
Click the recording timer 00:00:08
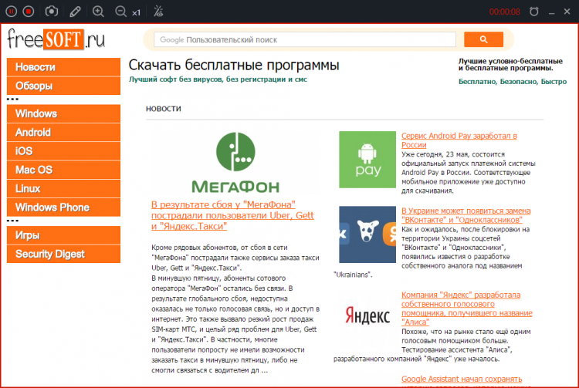tap(504, 12)
